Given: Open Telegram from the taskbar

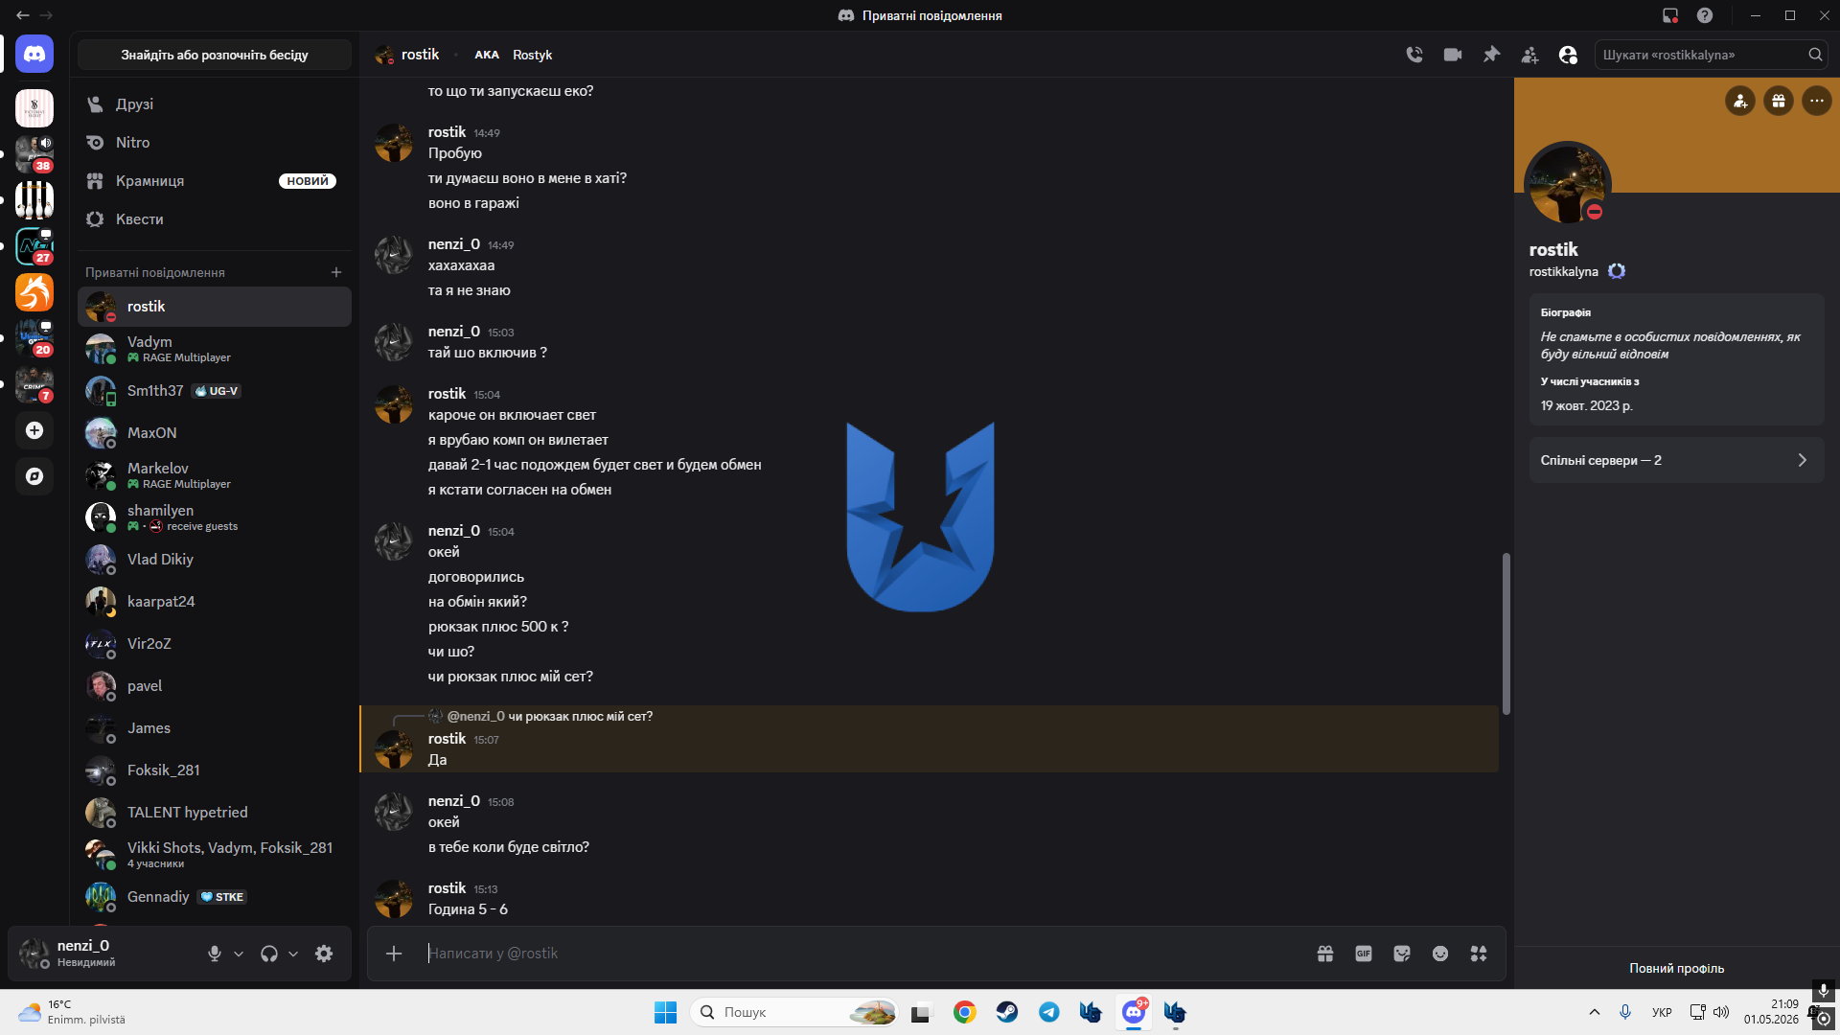Looking at the screenshot, I should tap(1049, 1012).
